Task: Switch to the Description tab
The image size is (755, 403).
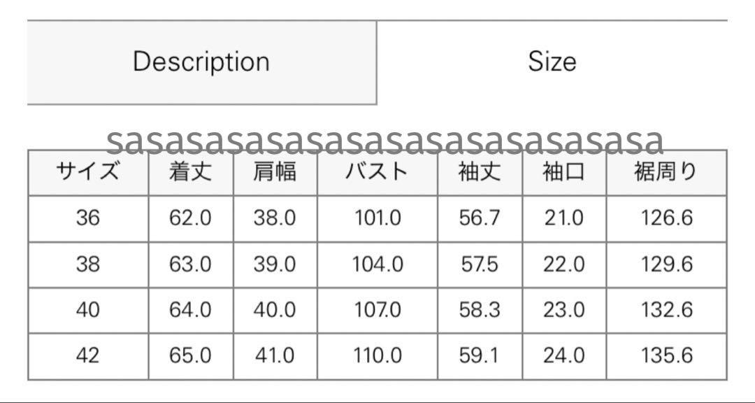Action: click(202, 63)
